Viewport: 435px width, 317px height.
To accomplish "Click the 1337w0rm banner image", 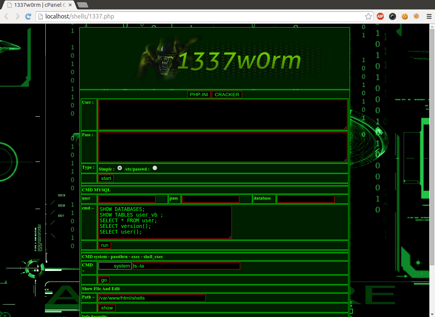I will 214,58.
